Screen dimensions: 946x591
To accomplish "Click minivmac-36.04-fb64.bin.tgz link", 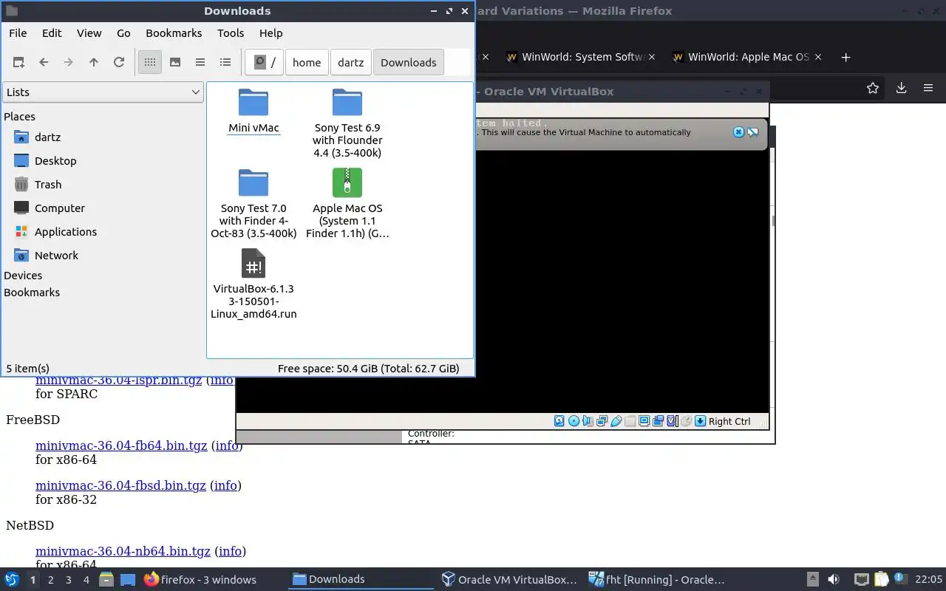I will pos(121,446).
